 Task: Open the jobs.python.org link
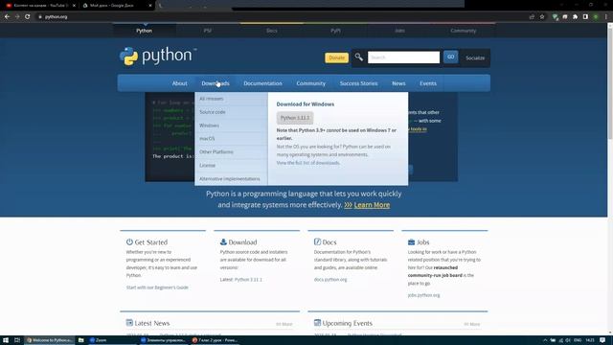pyautogui.click(x=423, y=295)
